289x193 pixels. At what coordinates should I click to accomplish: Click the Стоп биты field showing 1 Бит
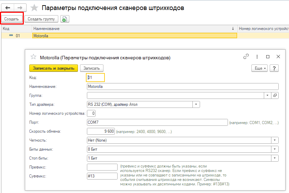(179, 158)
